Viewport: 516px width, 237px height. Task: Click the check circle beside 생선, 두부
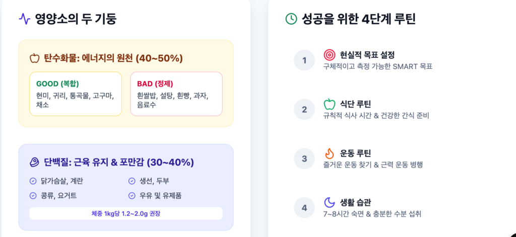pyautogui.click(x=132, y=181)
